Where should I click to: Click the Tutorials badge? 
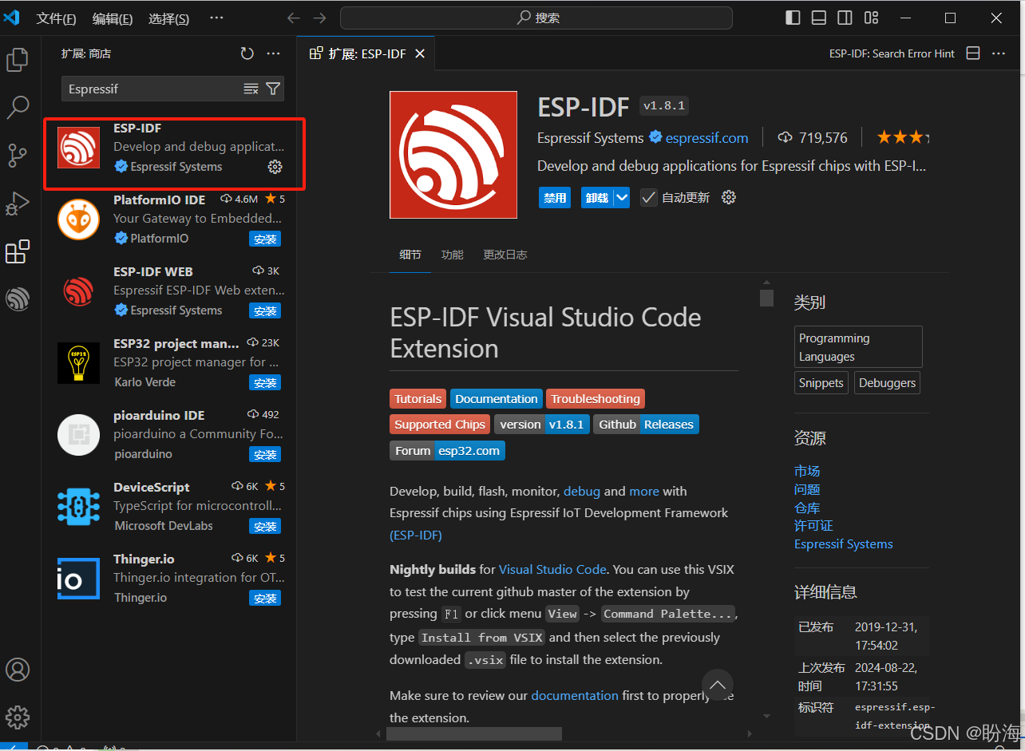(x=418, y=399)
